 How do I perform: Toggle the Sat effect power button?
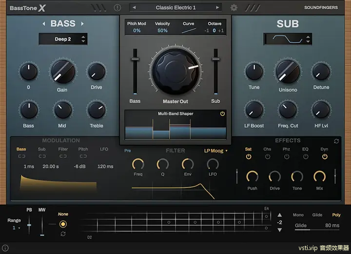(x=249, y=156)
